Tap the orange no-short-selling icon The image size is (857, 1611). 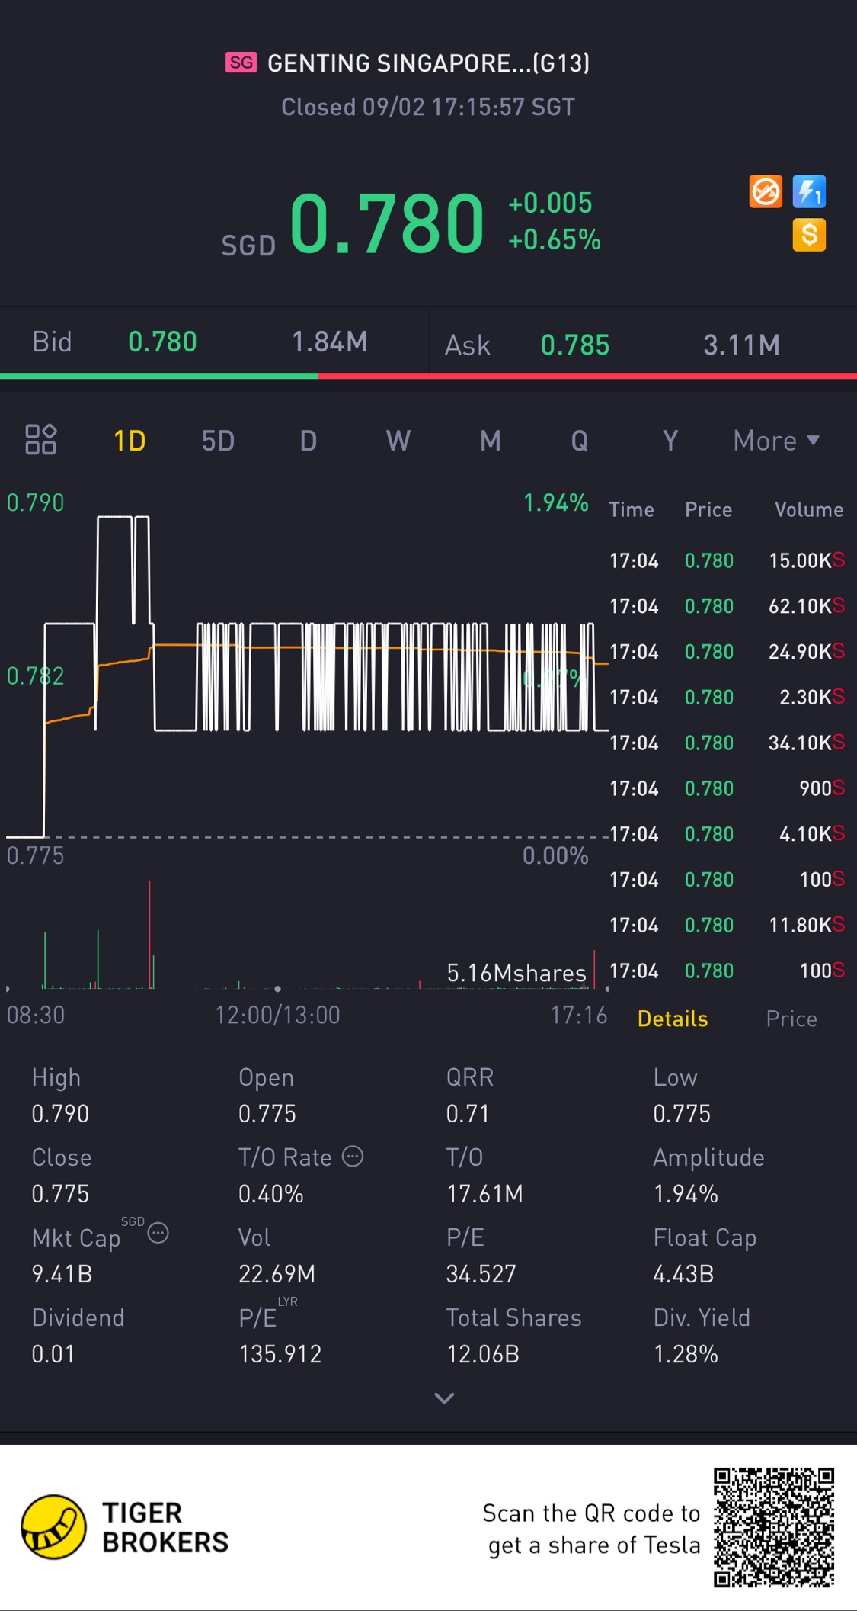coord(766,191)
